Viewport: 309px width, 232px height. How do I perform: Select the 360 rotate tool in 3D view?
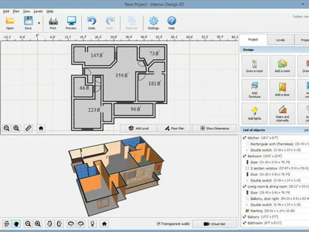(7, 224)
